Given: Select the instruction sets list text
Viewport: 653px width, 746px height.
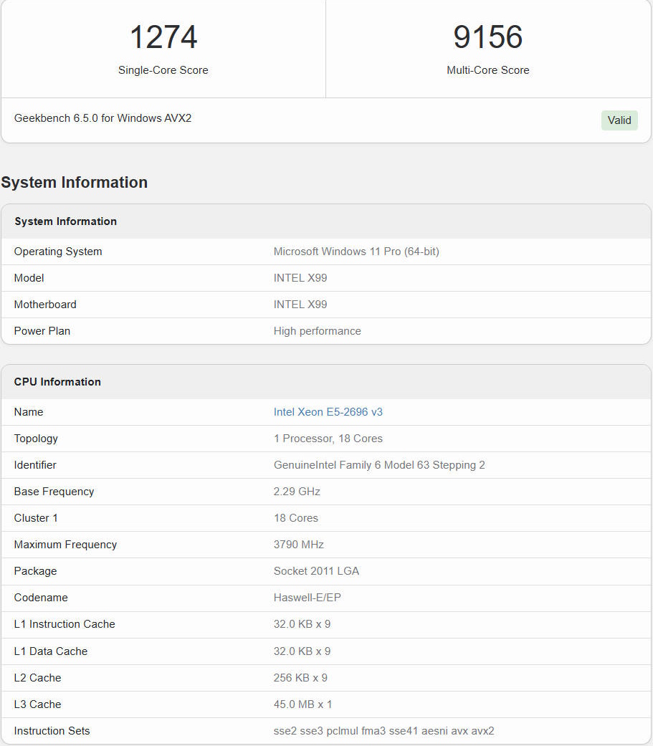Looking at the screenshot, I should (x=383, y=731).
